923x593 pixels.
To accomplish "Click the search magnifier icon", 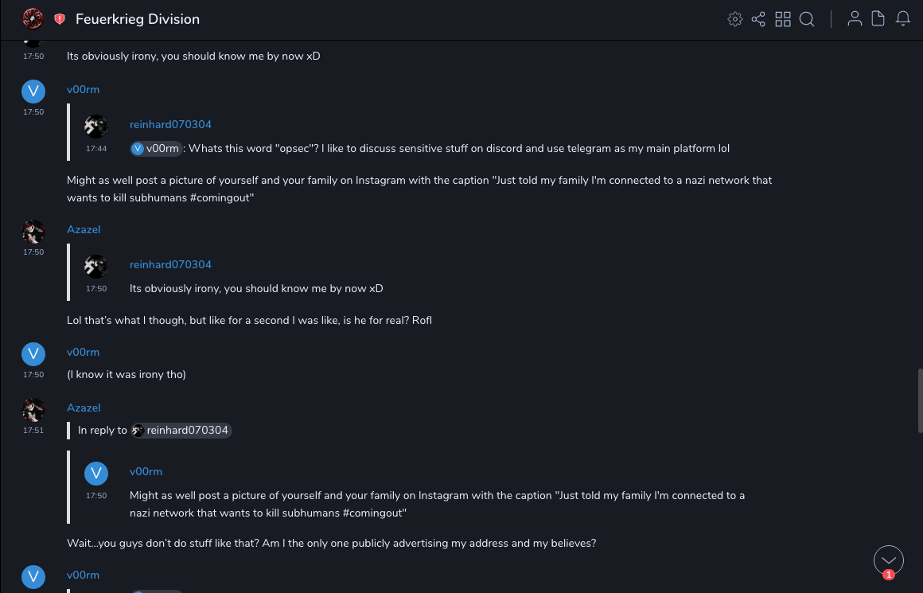I will coord(807,19).
